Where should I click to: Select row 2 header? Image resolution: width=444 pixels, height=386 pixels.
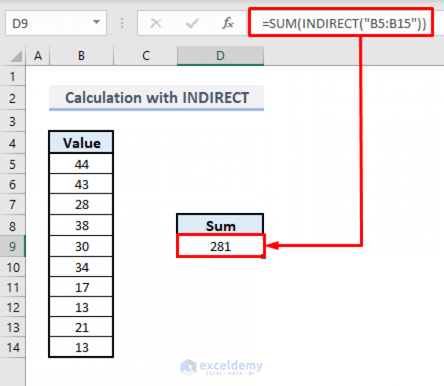[x=13, y=98]
